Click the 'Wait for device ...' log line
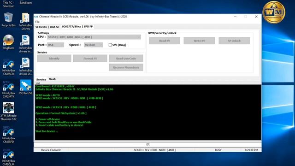The width and height of the screenshot is (295, 166). [47, 131]
